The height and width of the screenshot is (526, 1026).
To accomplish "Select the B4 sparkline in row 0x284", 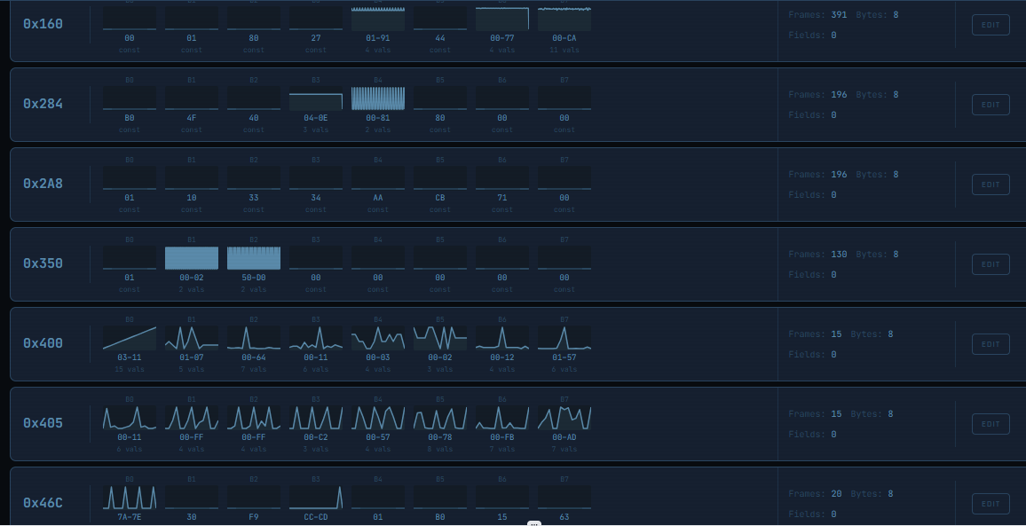I will click(378, 98).
